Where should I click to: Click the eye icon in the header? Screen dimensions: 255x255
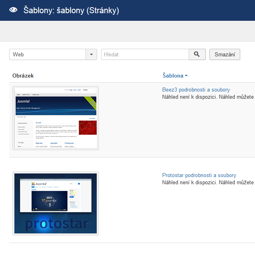(13, 10)
